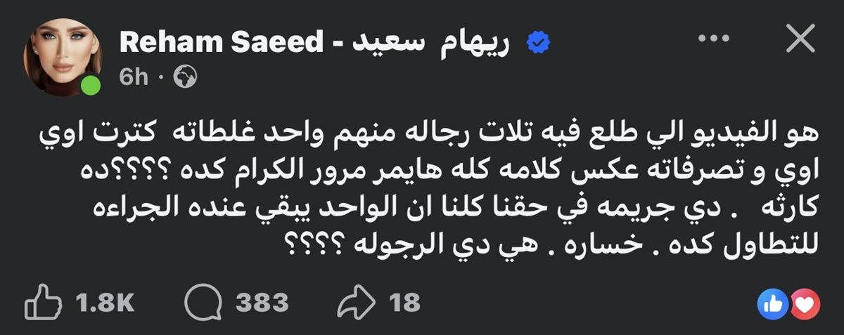Close the post with the X
844x335 pixels.
tap(800, 41)
